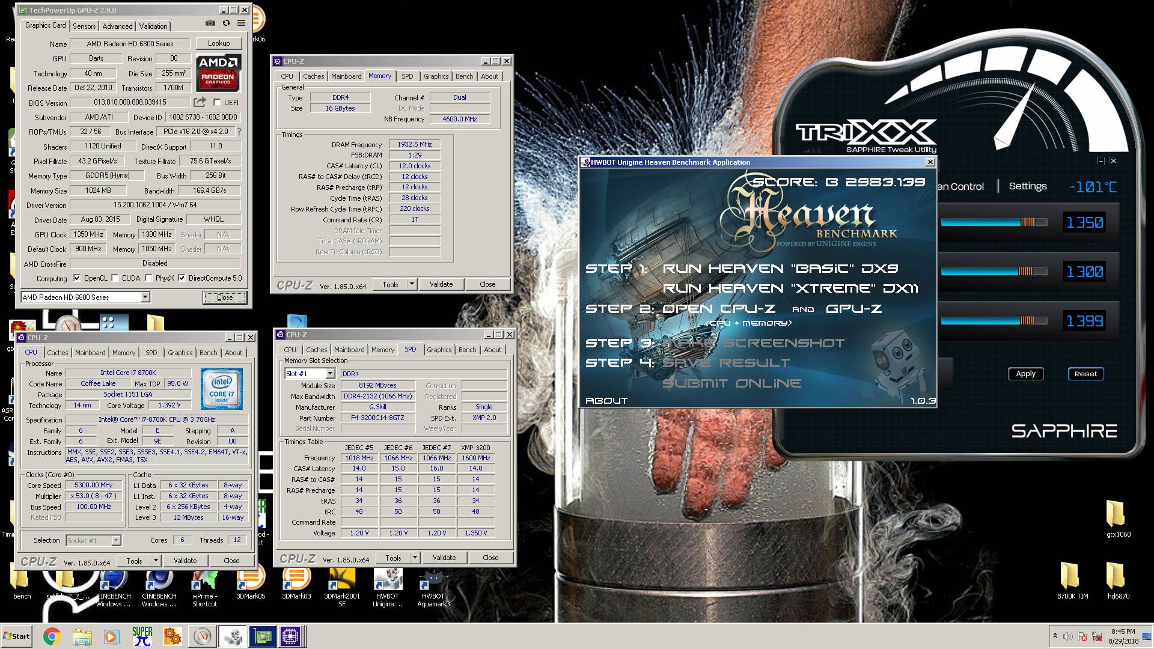Click the GPU-Z screenshot camera icon

(210, 23)
